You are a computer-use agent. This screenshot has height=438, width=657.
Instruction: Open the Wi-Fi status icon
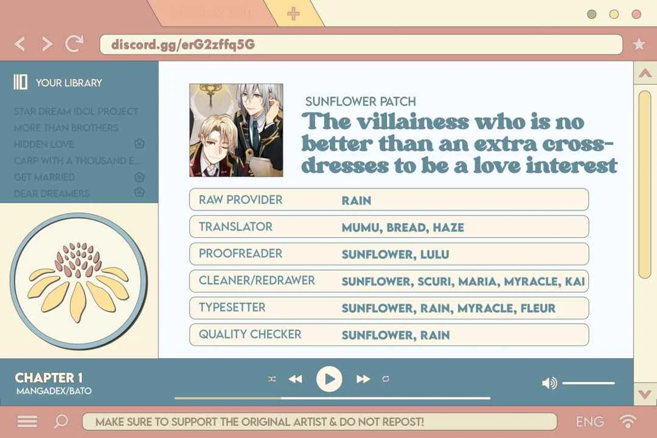click(x=627, y=421)
